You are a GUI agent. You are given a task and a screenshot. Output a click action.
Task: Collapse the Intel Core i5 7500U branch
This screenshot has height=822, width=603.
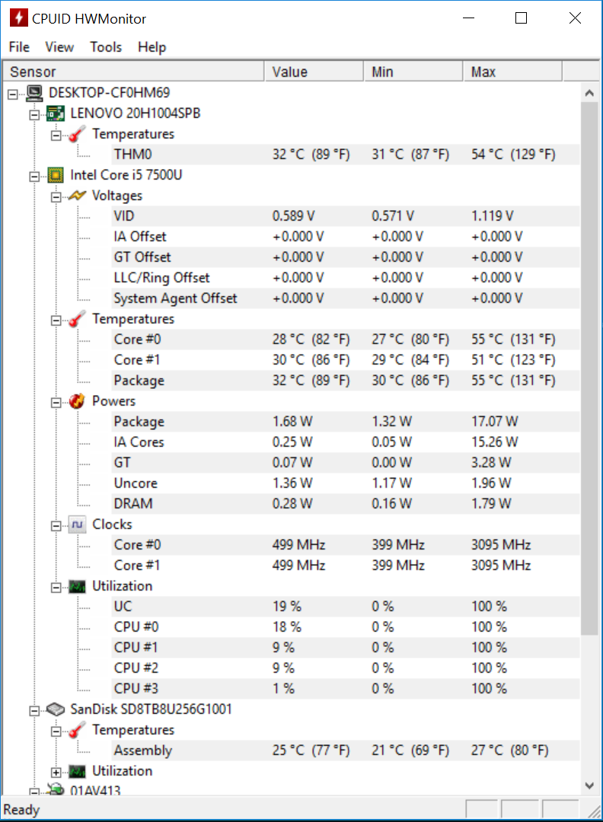coord(34,177)
